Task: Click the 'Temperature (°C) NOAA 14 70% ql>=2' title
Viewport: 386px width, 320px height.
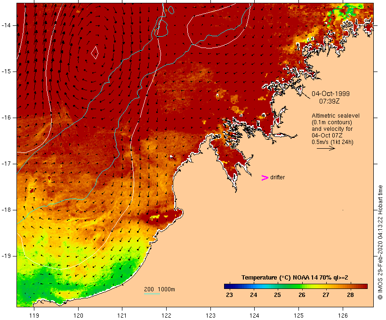Action: click(x=295, y=278)
